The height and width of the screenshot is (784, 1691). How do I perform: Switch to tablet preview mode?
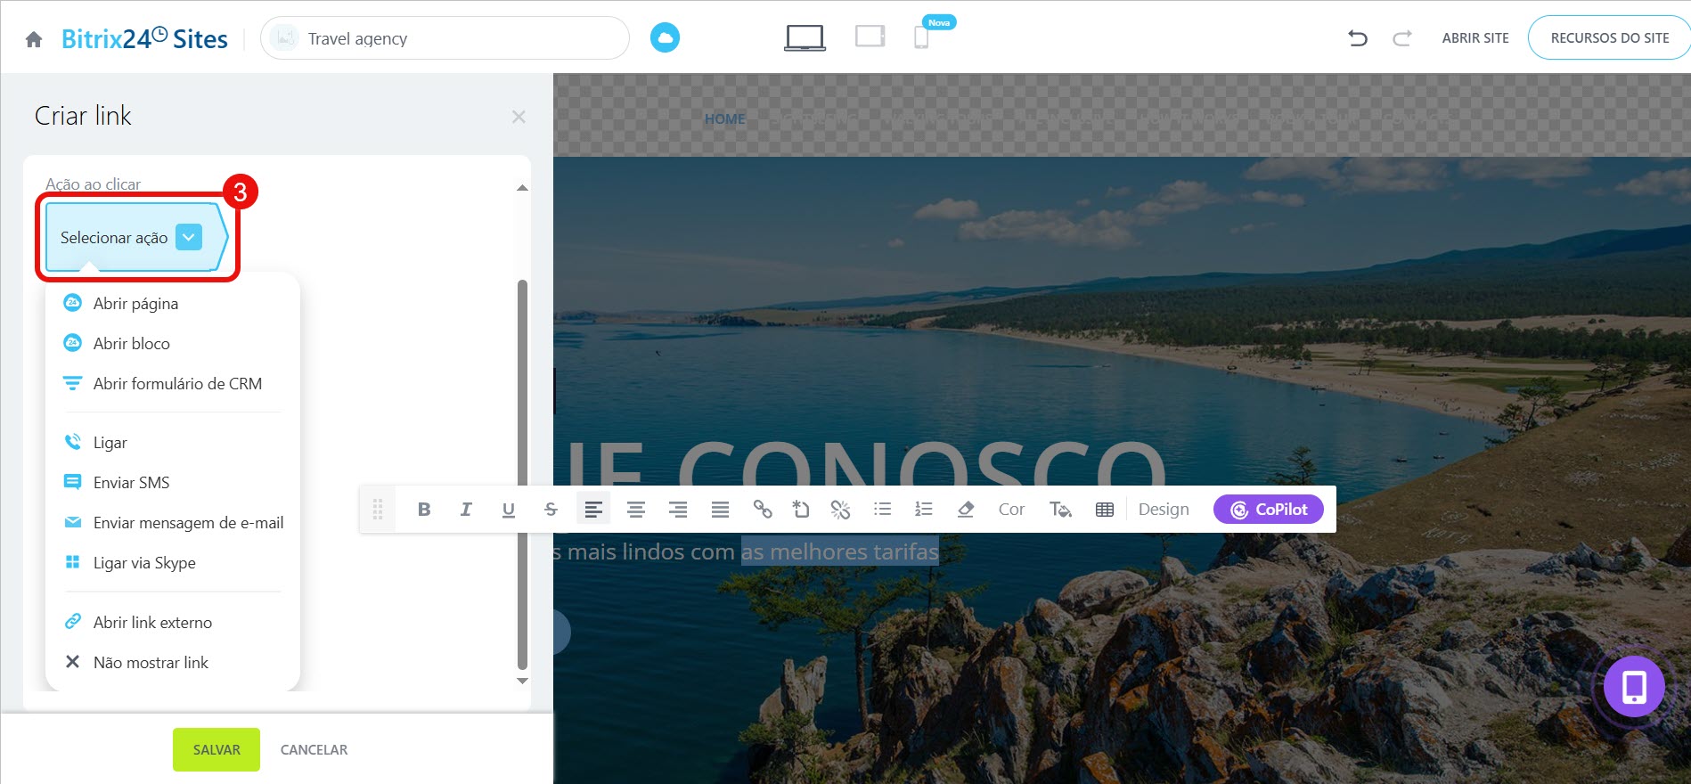[870, 37]
